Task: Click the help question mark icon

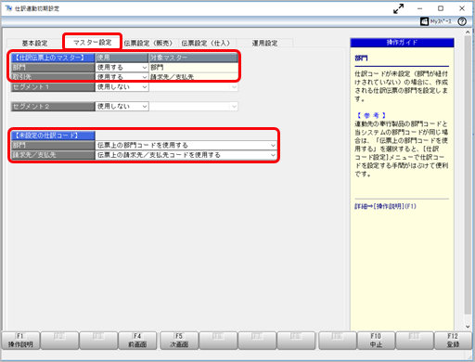Action: (x=462, y=21)
